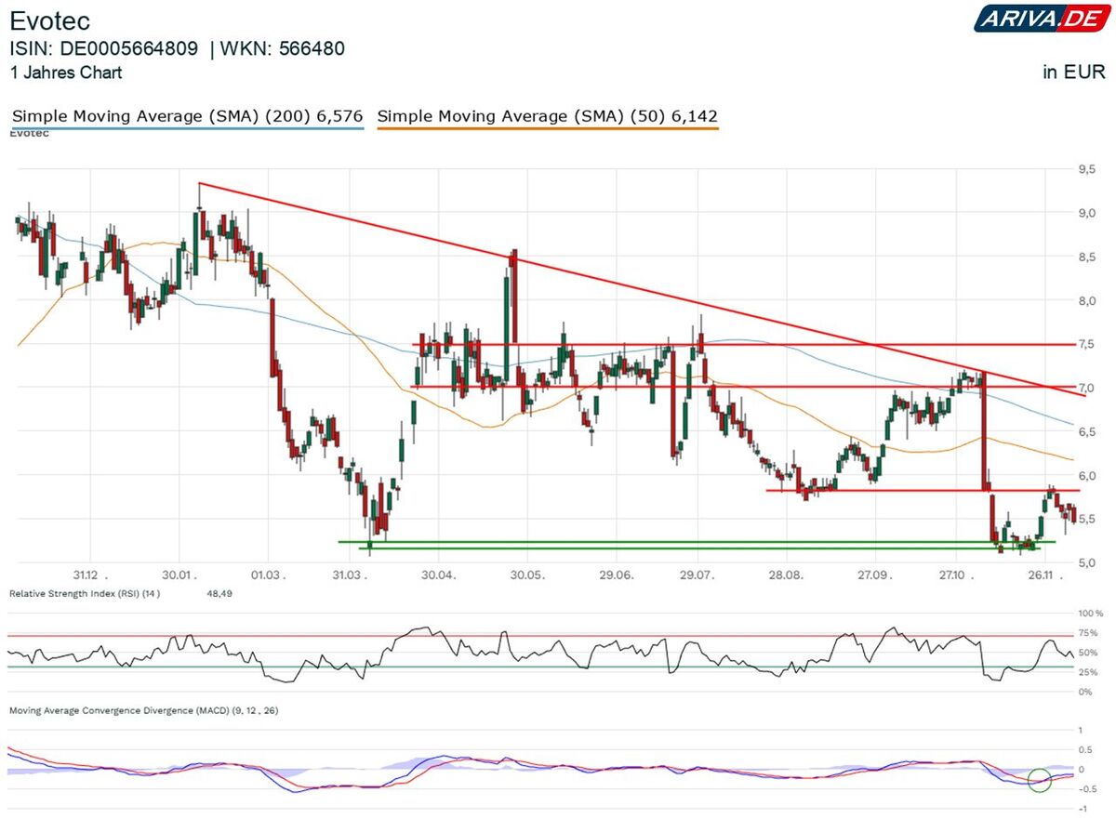Click the 6,0 price axis label

tap(1085, 476)
